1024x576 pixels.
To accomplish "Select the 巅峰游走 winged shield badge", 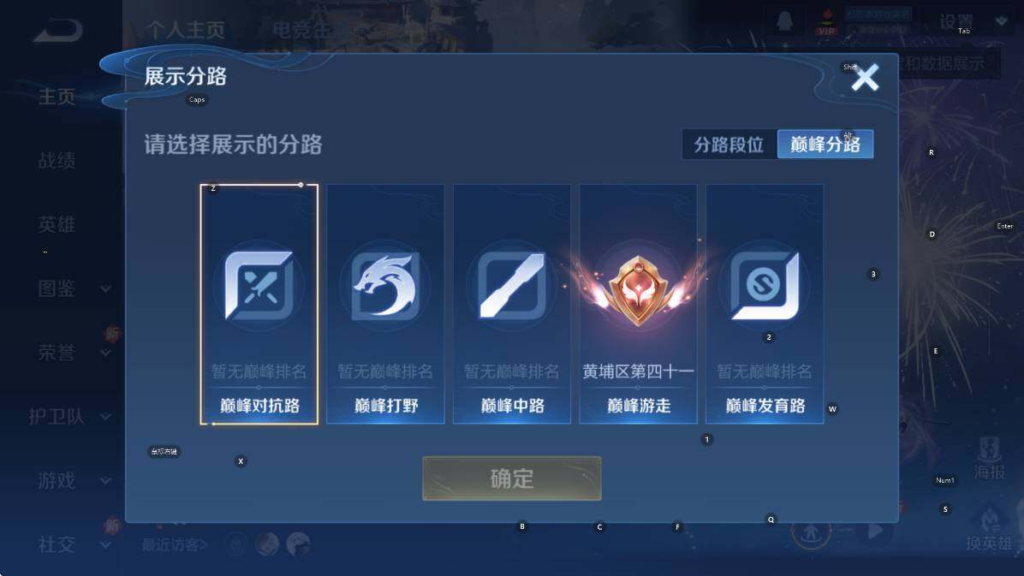I will click(x=638, y=289).
